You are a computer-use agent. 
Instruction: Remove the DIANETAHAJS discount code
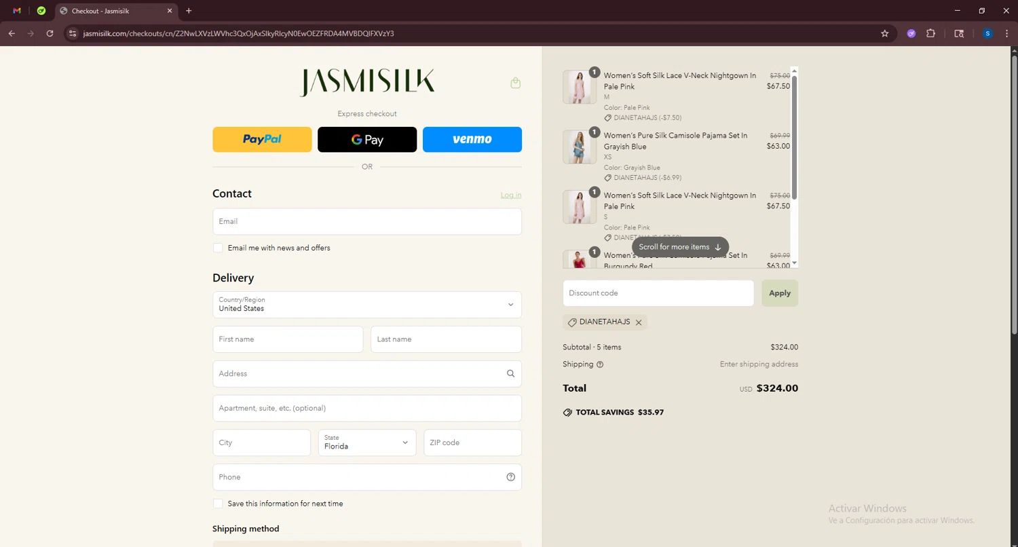point(639,322)
